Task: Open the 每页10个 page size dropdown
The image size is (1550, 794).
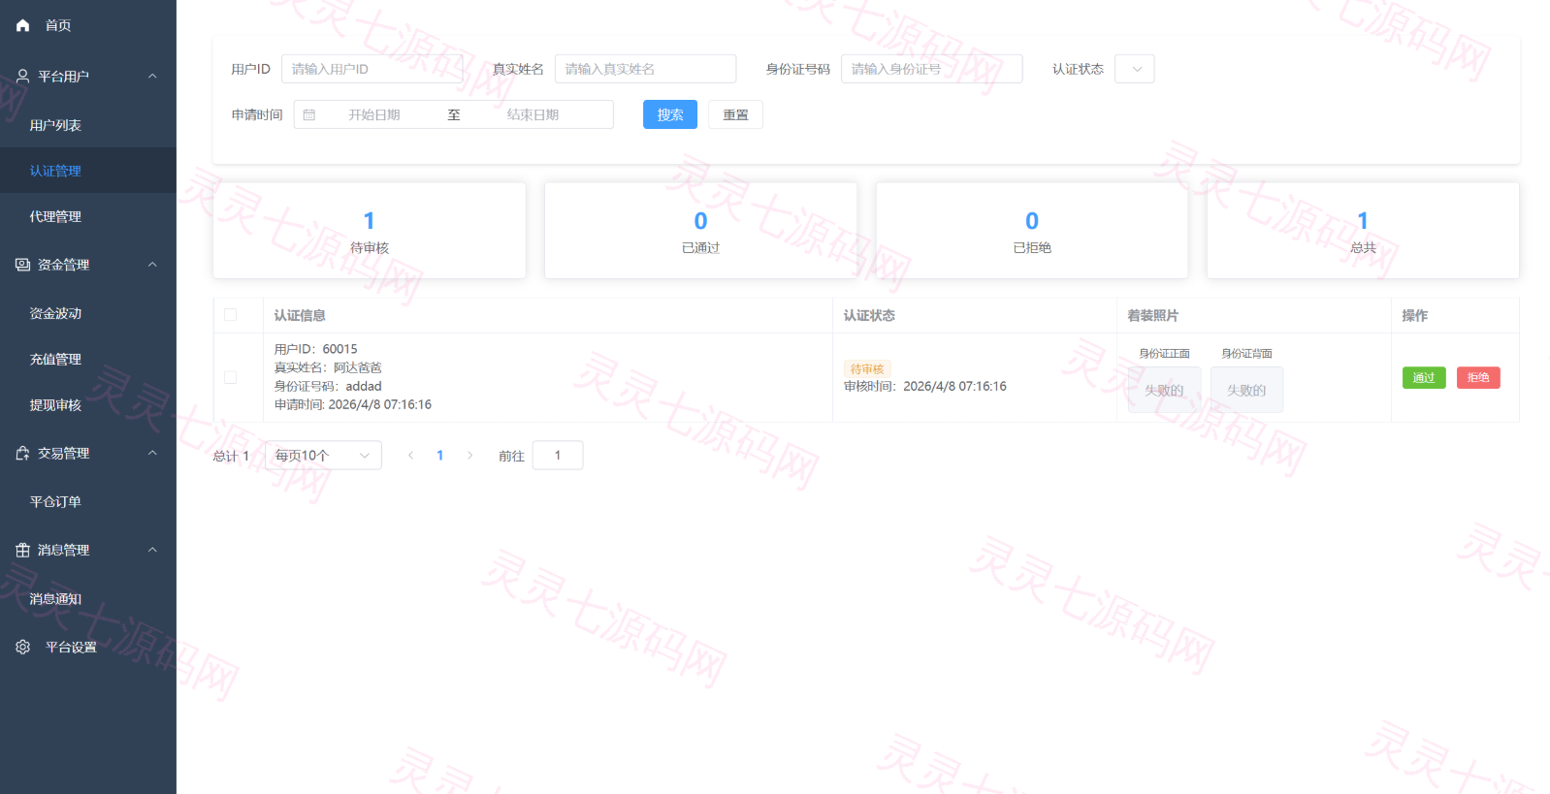Action: [x=323, y=456]
